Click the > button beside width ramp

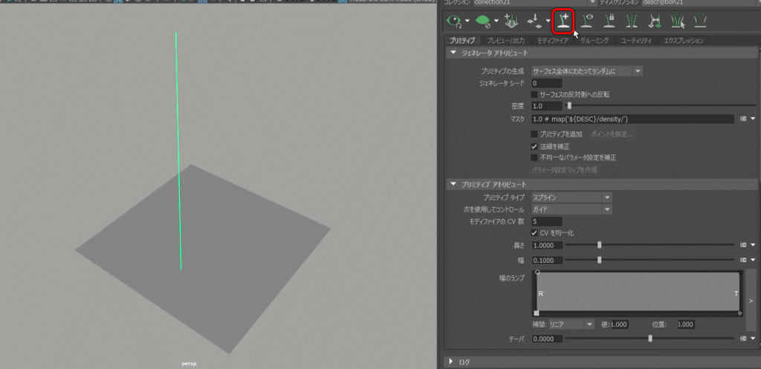click(751, 300)
